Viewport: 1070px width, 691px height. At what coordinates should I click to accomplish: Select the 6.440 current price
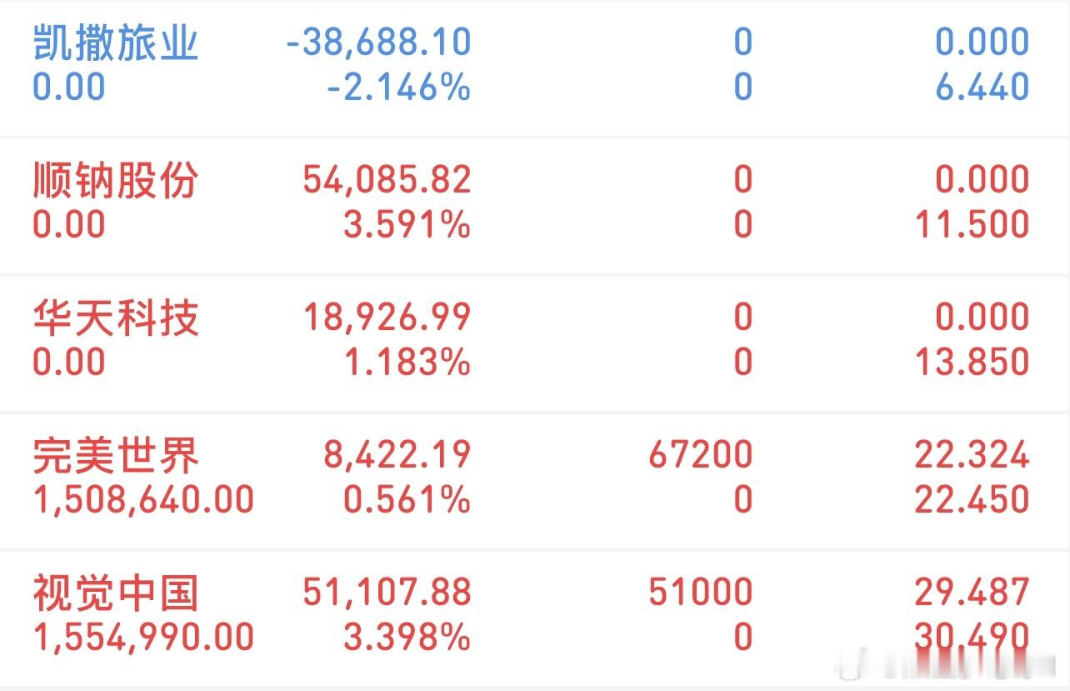click(x=982, y=87)
